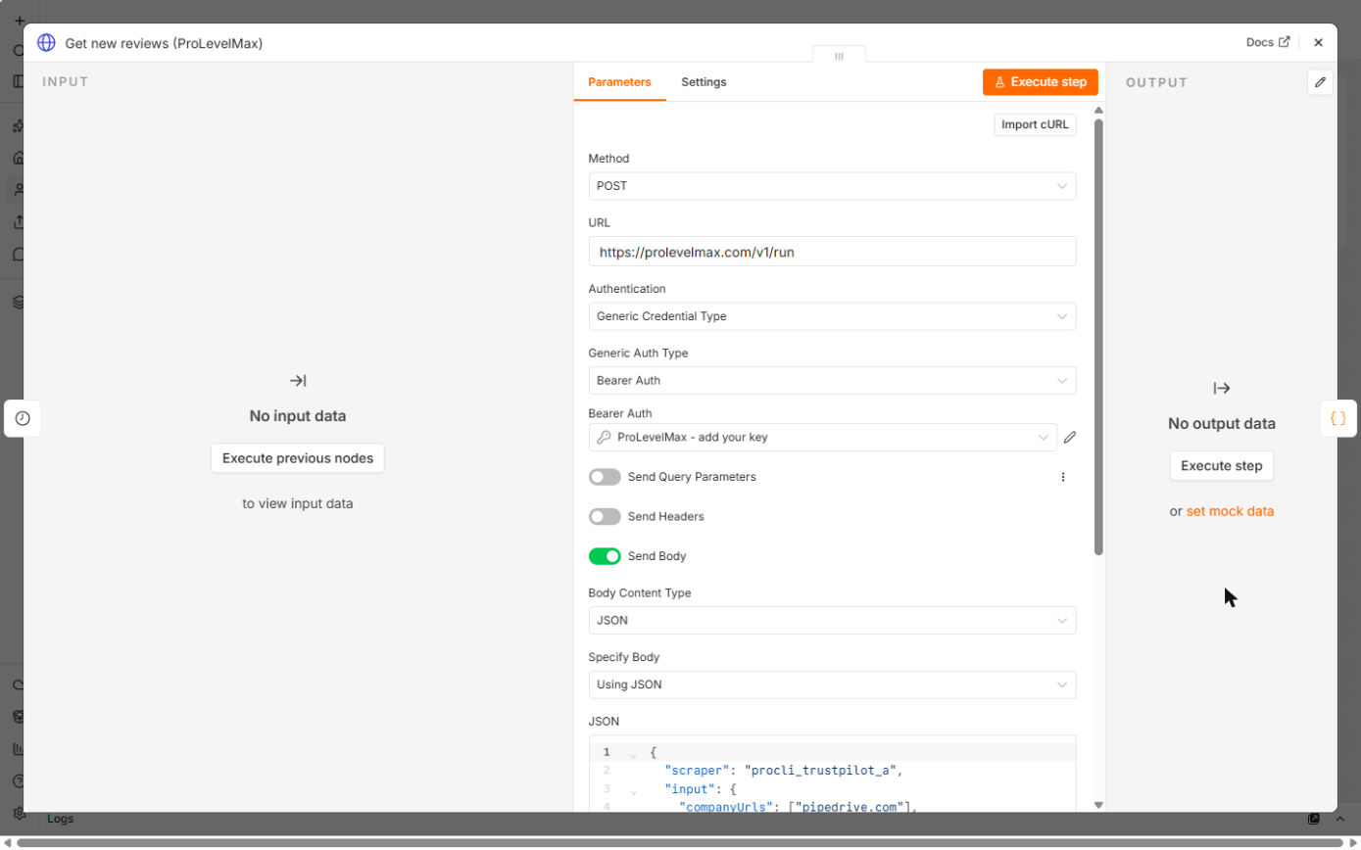Viewport: 1361px width, 850px height.
Task: Open the three-dot options beside Send Query Parameters
Action: pyautogui.click(x=1063, y=477)
